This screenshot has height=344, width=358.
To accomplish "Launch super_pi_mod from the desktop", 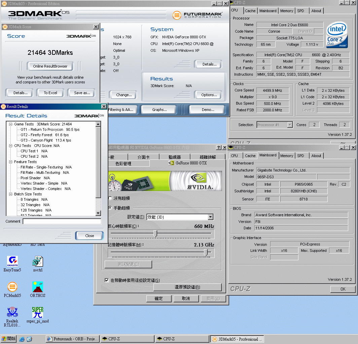I will [37, 312].
